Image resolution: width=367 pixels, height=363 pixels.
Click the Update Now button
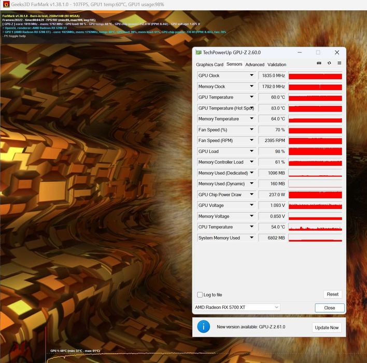(327, 328)
